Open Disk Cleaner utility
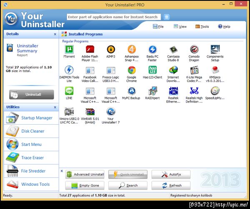This screenshot has width=250, height=209. tap(31, 131)
